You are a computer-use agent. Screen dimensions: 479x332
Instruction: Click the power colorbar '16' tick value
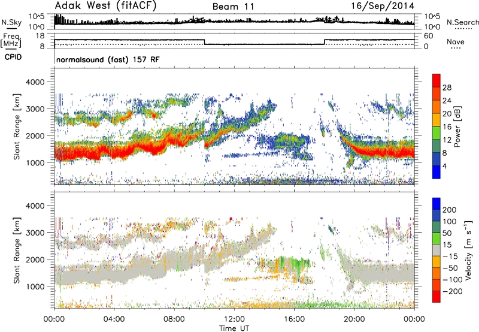pos(447,127)
